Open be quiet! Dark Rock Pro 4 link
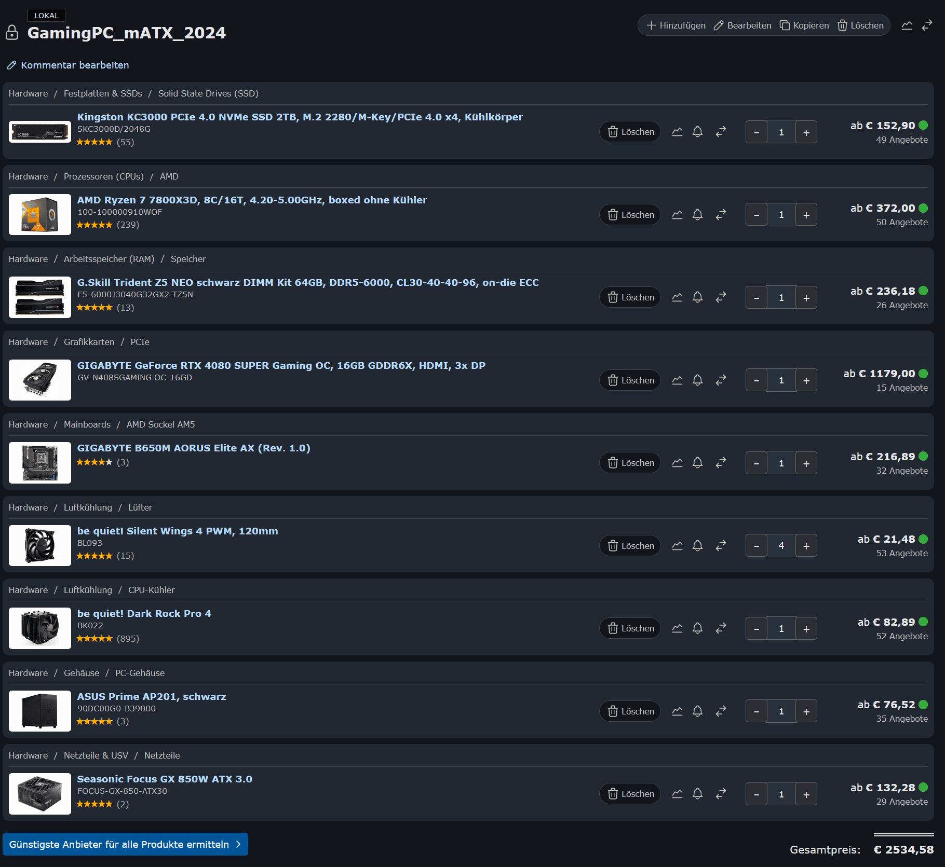This screenshot has height=867, width=945. coord(144,613)
